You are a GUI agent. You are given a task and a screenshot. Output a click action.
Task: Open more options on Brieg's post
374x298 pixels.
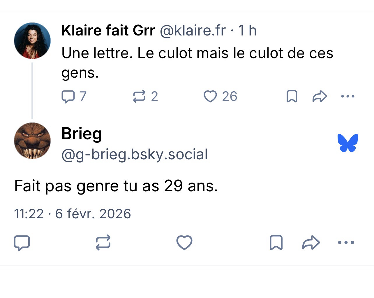click(346, 242)
